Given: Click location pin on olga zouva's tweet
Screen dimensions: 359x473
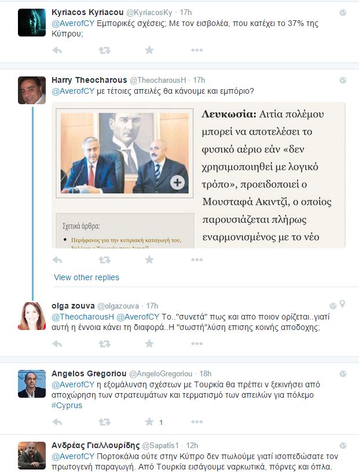Looking at the screenshot, I should (x=342, y=304).
